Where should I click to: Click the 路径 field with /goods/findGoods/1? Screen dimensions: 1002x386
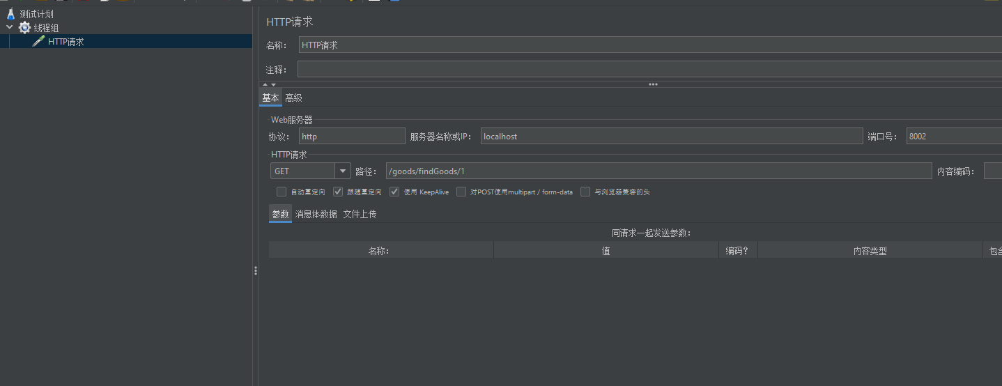[x=658, y=171]
